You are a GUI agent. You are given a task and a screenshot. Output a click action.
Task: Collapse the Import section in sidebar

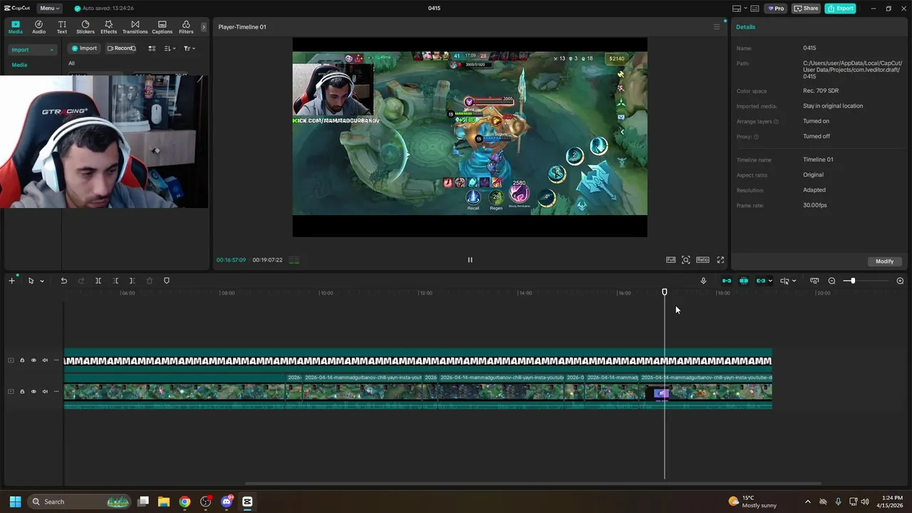(x=51, y=50)
